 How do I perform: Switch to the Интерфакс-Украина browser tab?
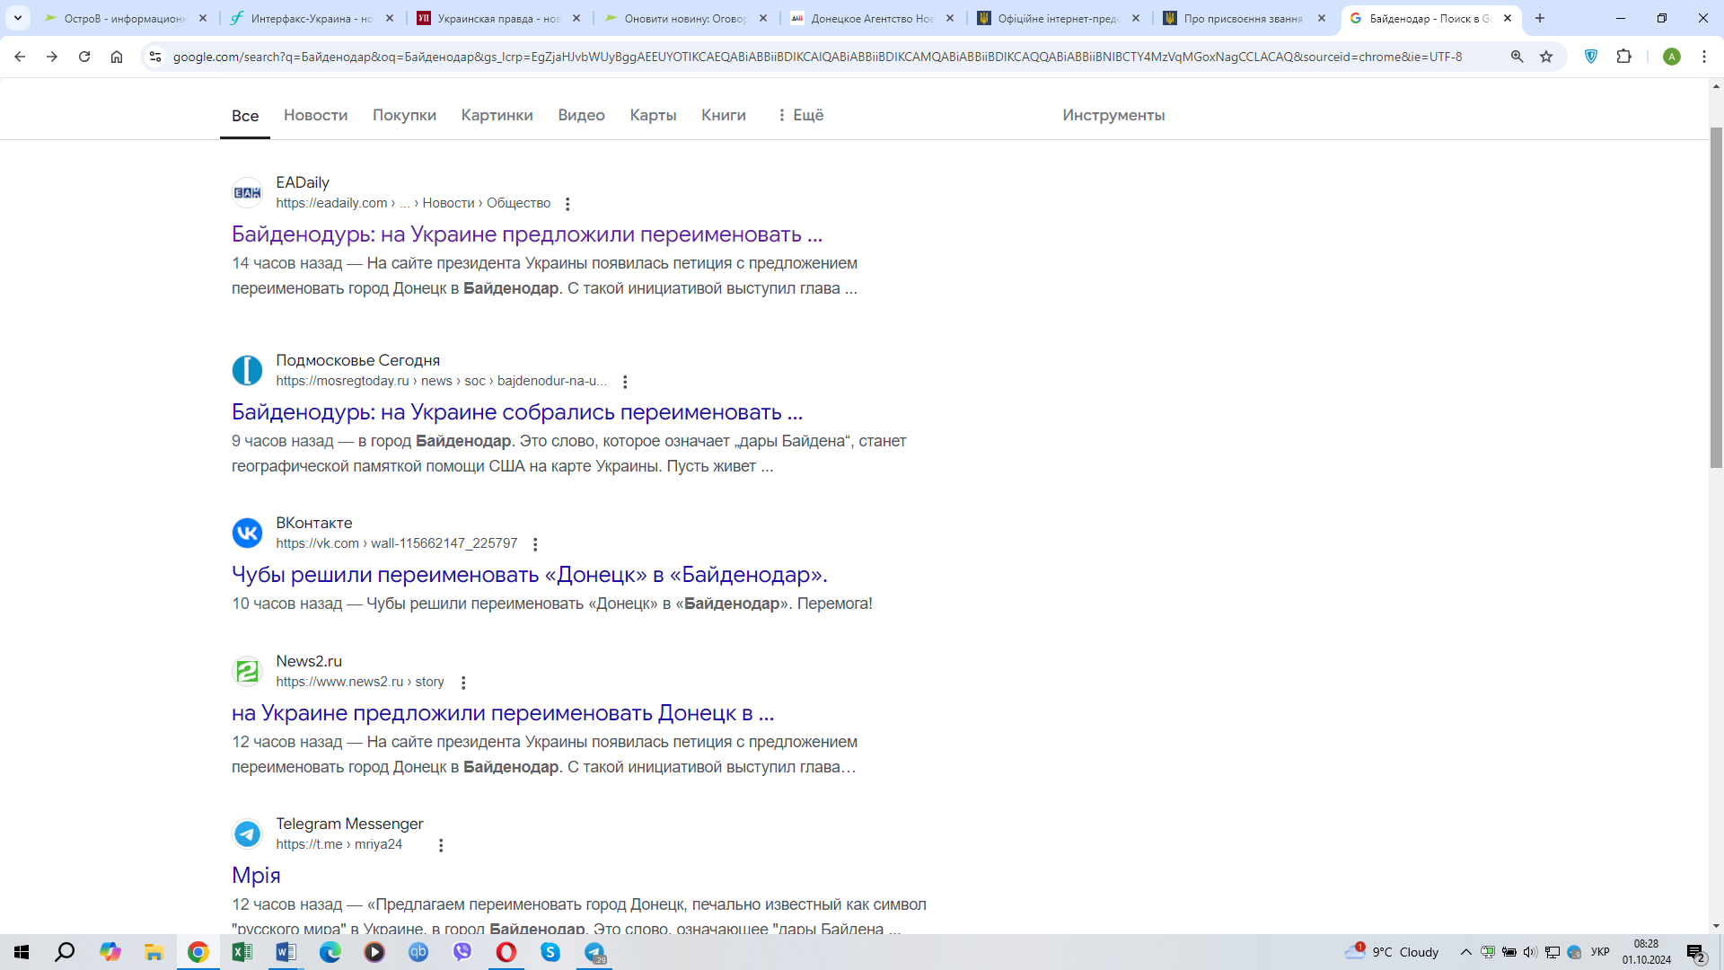(x=310, y=18)
